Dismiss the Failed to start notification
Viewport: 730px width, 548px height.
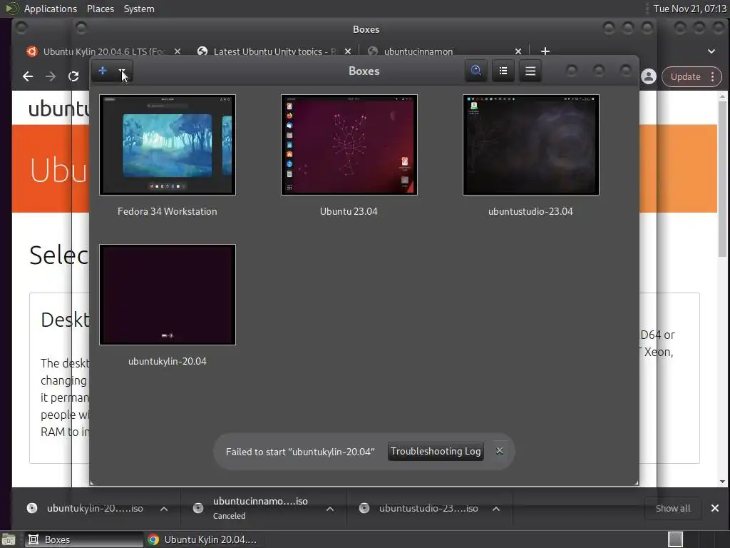[500, 451]
